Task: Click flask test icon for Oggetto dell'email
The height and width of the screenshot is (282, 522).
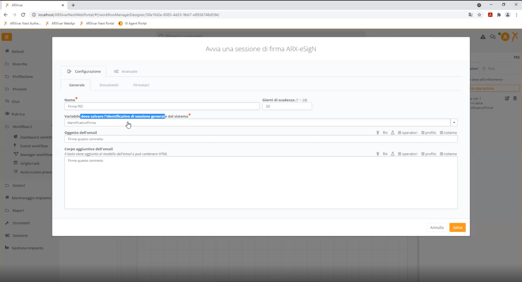Action: (x=393, y=133)
